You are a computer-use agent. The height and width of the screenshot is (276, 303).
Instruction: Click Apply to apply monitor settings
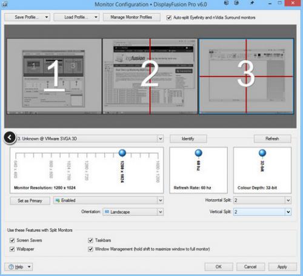click(x=282, y=267)
